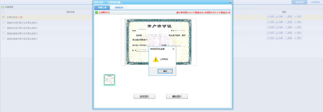Check the 增值税普通发票红字发票全部联次 checkbox

tap(3, 33)
